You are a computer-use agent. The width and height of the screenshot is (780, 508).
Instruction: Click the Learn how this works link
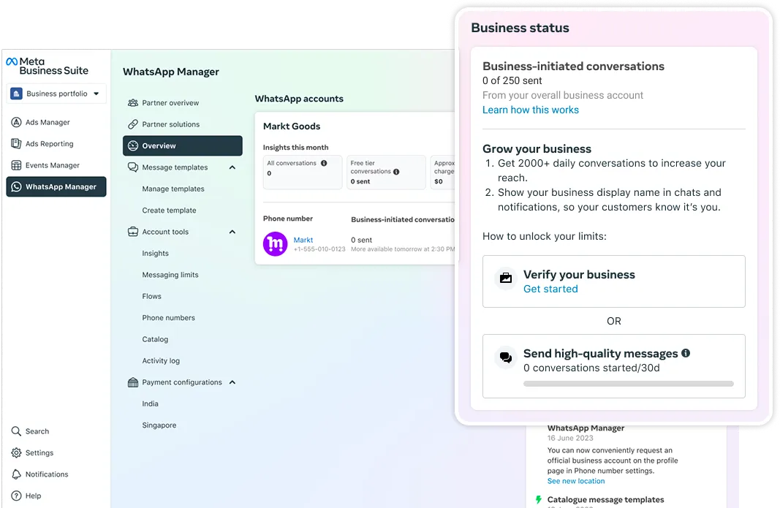[530, 110]
